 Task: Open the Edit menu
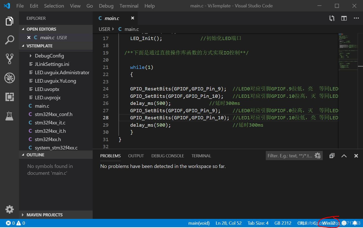pyautogui.click(x=34, y=6)
